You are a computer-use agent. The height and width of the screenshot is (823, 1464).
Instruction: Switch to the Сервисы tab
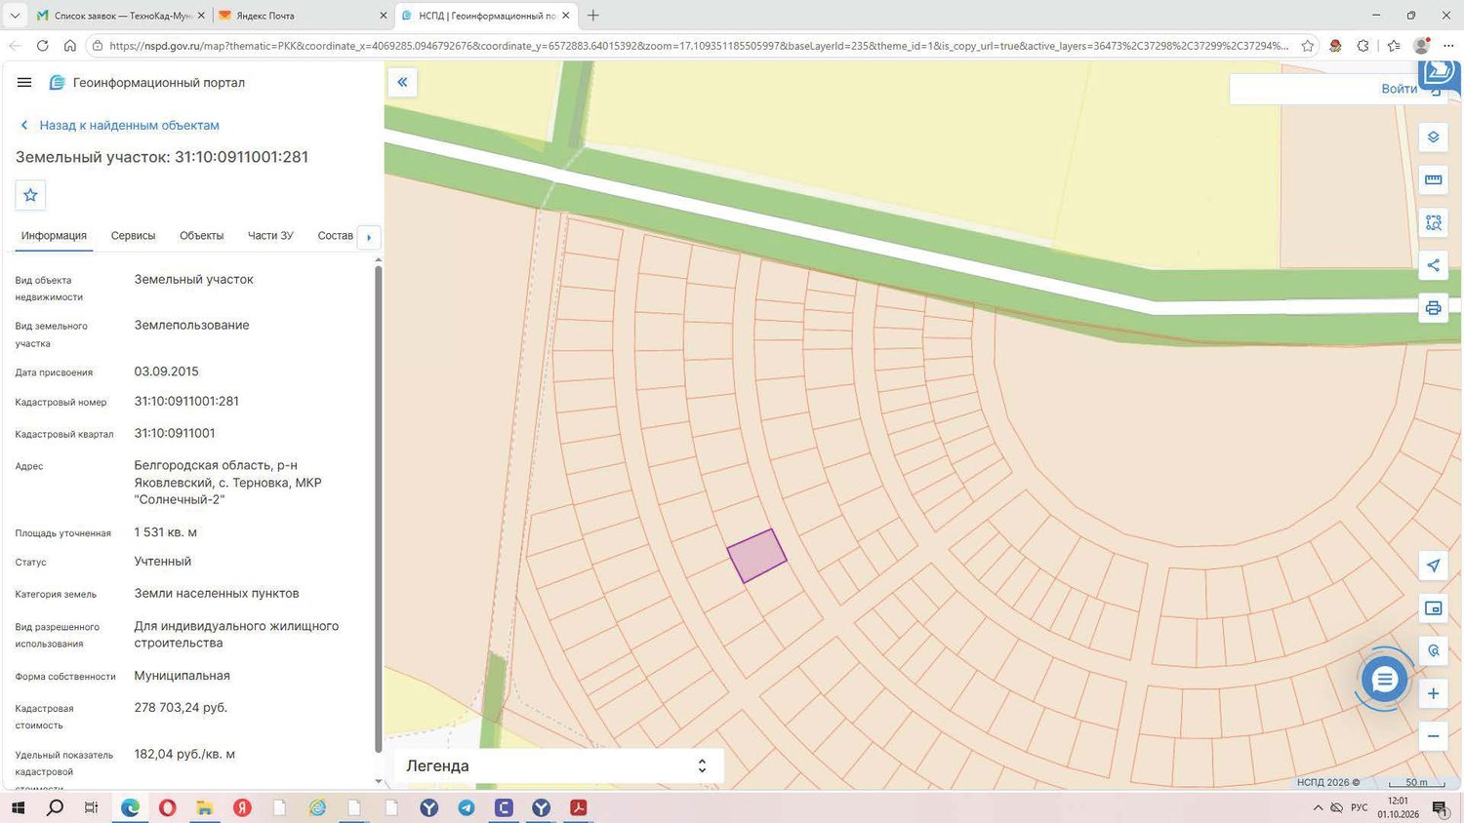tap(133, 236)
